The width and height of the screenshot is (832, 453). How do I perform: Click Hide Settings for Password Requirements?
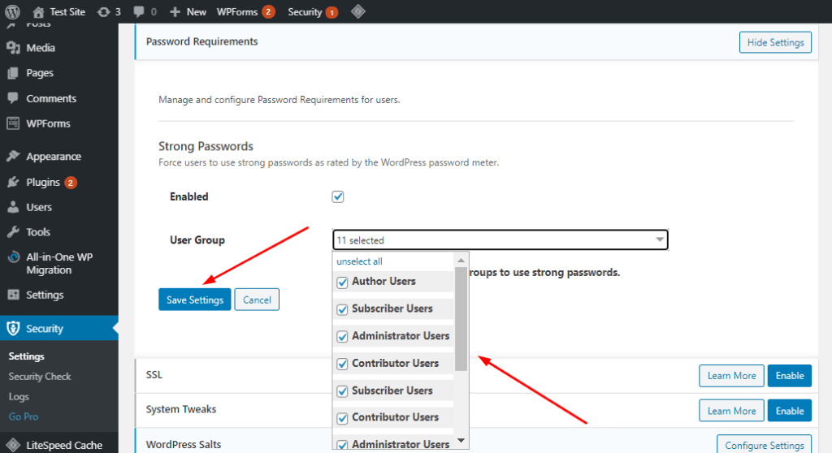click(x=775, y=42)
